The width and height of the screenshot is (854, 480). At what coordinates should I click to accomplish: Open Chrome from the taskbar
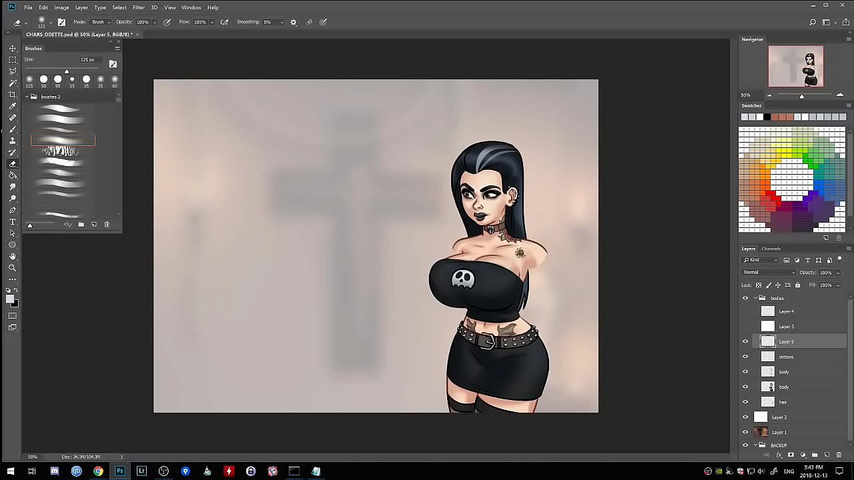coord(98,471)
